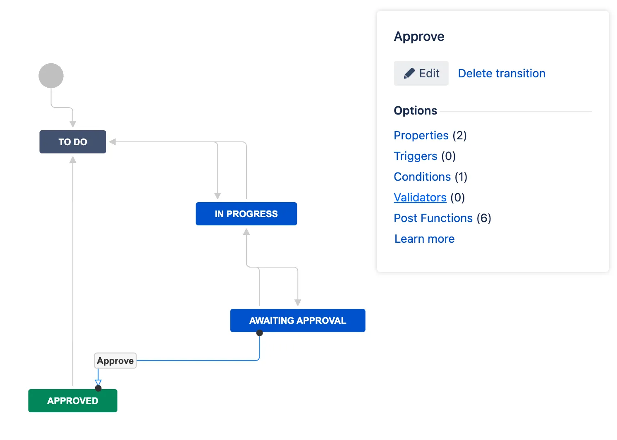Select the green APPROVED status node
This screenshot has height=440, width=617.
(x=73, y=401)
